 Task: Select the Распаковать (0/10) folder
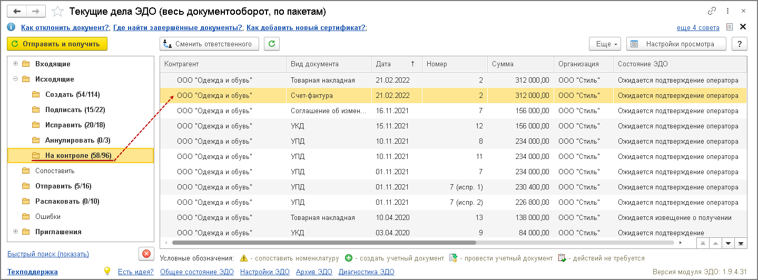pyautogui.click(x=67, y=201)
